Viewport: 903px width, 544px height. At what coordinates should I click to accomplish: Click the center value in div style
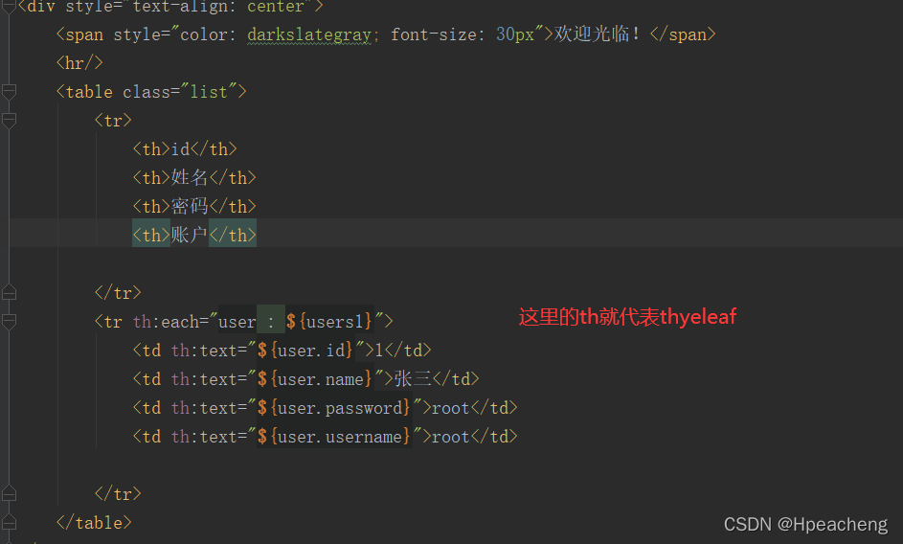(276, 7)
